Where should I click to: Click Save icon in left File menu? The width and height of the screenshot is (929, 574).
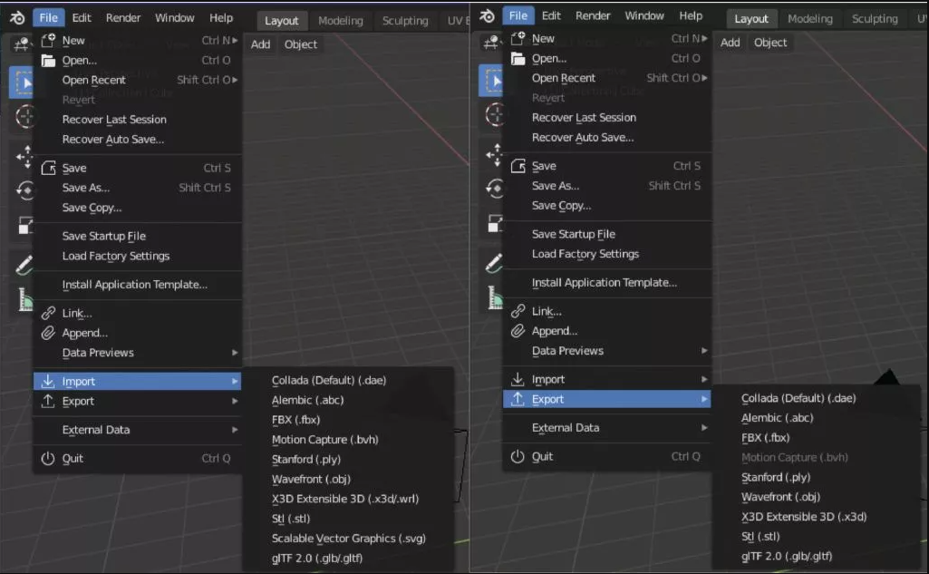[x=48, y=168]
